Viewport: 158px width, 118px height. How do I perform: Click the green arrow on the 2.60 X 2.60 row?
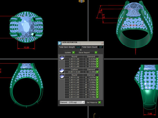pos(97,97)
